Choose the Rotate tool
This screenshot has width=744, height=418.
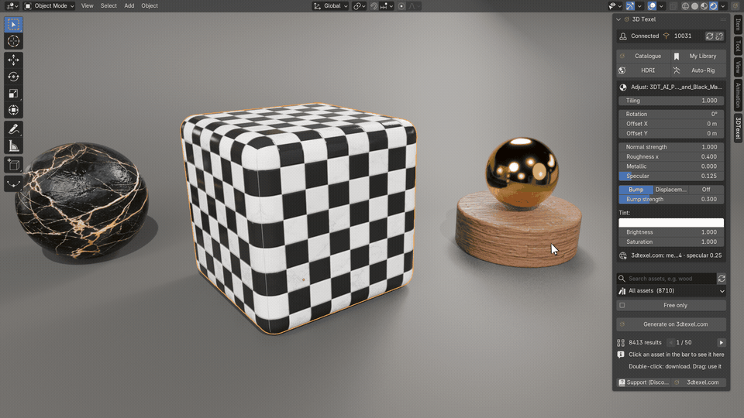(13, 77)
